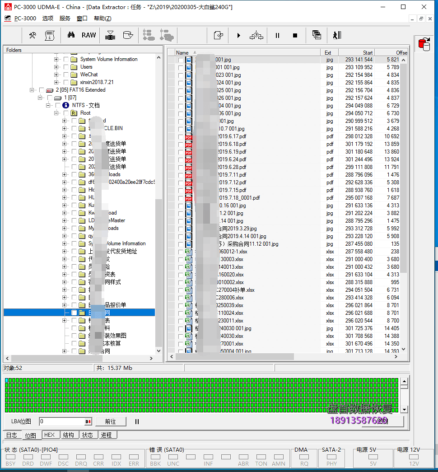
Task: Pause the current task
Action: (x=277, y=36)
